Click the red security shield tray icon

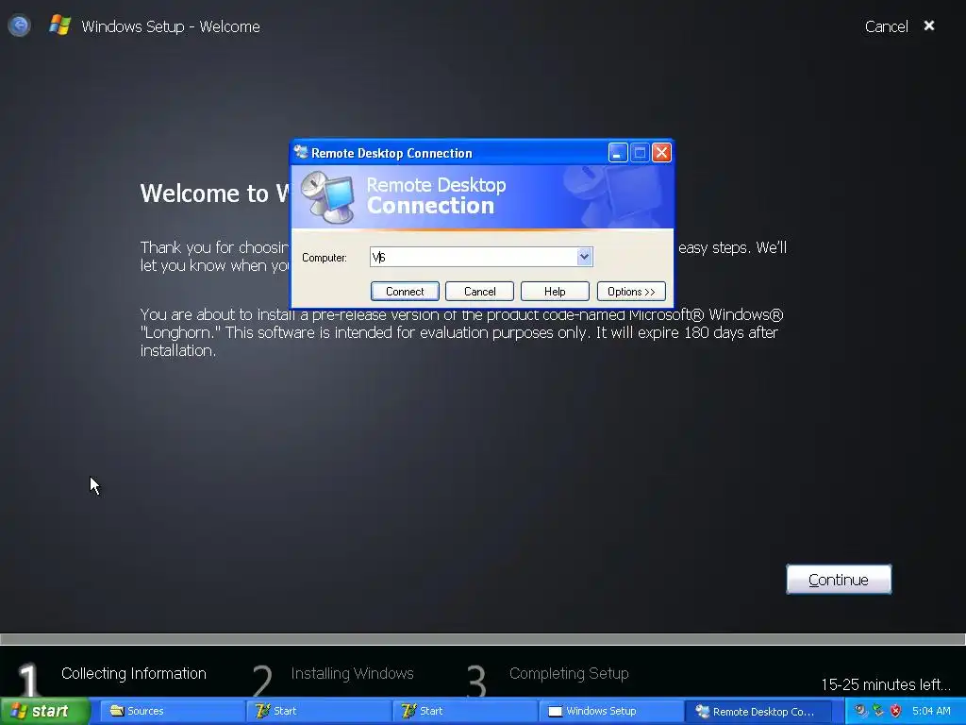[x=896, y=711]
